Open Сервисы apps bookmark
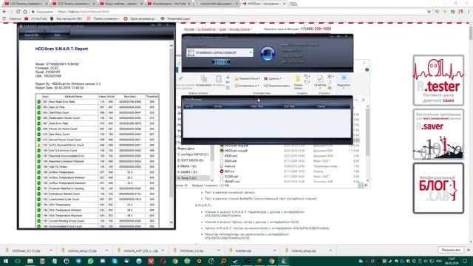This screenshot has height=266, width=473. point(12,18)
